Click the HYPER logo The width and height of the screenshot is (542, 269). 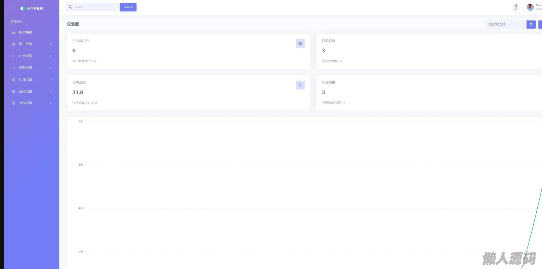(x=32, y=8)
